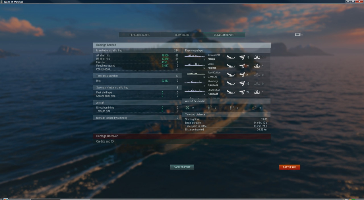Switch to the Personal Score tab
Image resolution: width=364 pixels, height=200 pixels.
coord(140,35)
